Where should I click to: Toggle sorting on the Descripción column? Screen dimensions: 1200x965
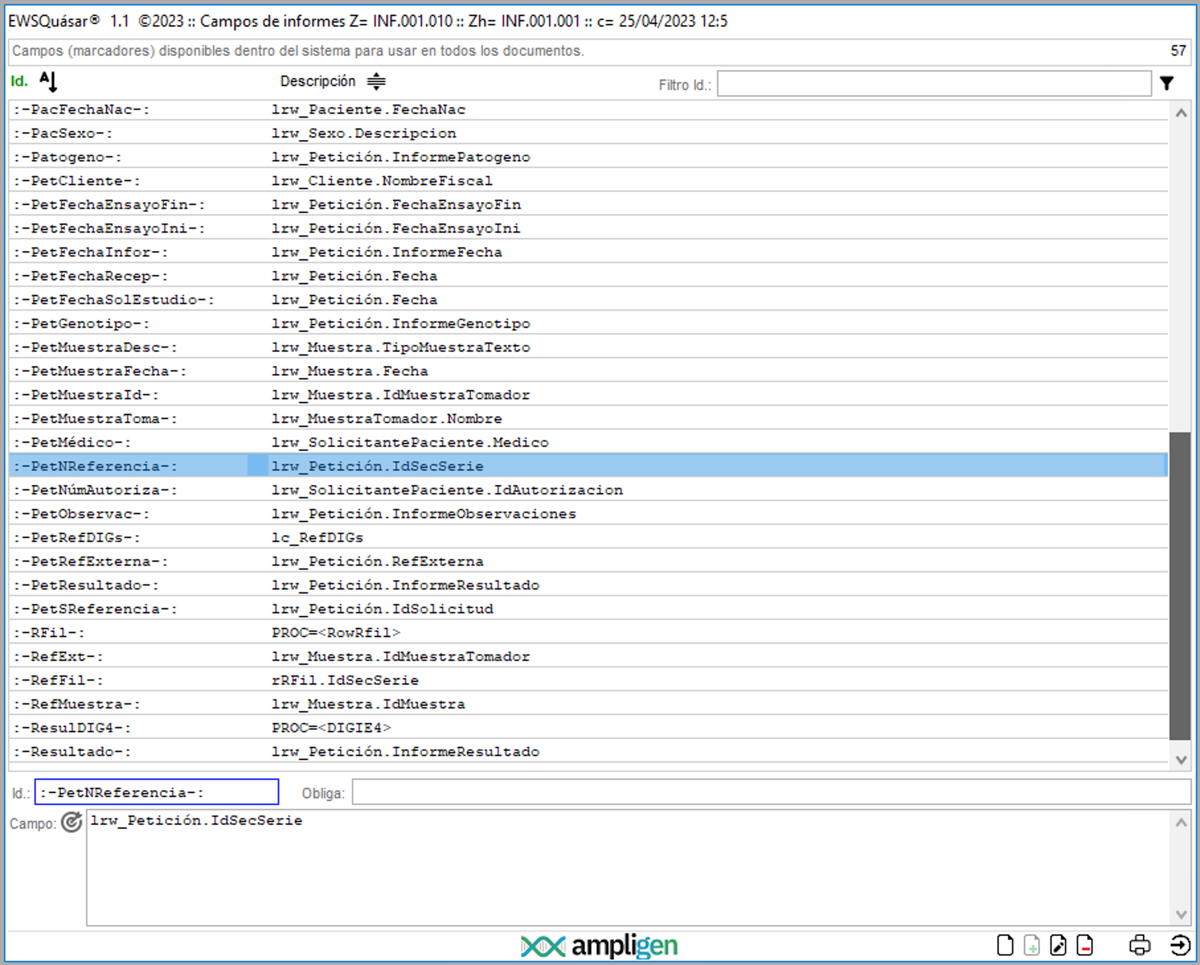[x=376, y=82]
